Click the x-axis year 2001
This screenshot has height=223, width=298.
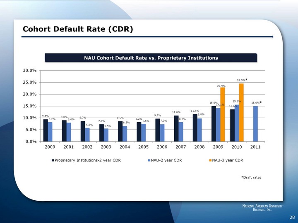(68, 147)
